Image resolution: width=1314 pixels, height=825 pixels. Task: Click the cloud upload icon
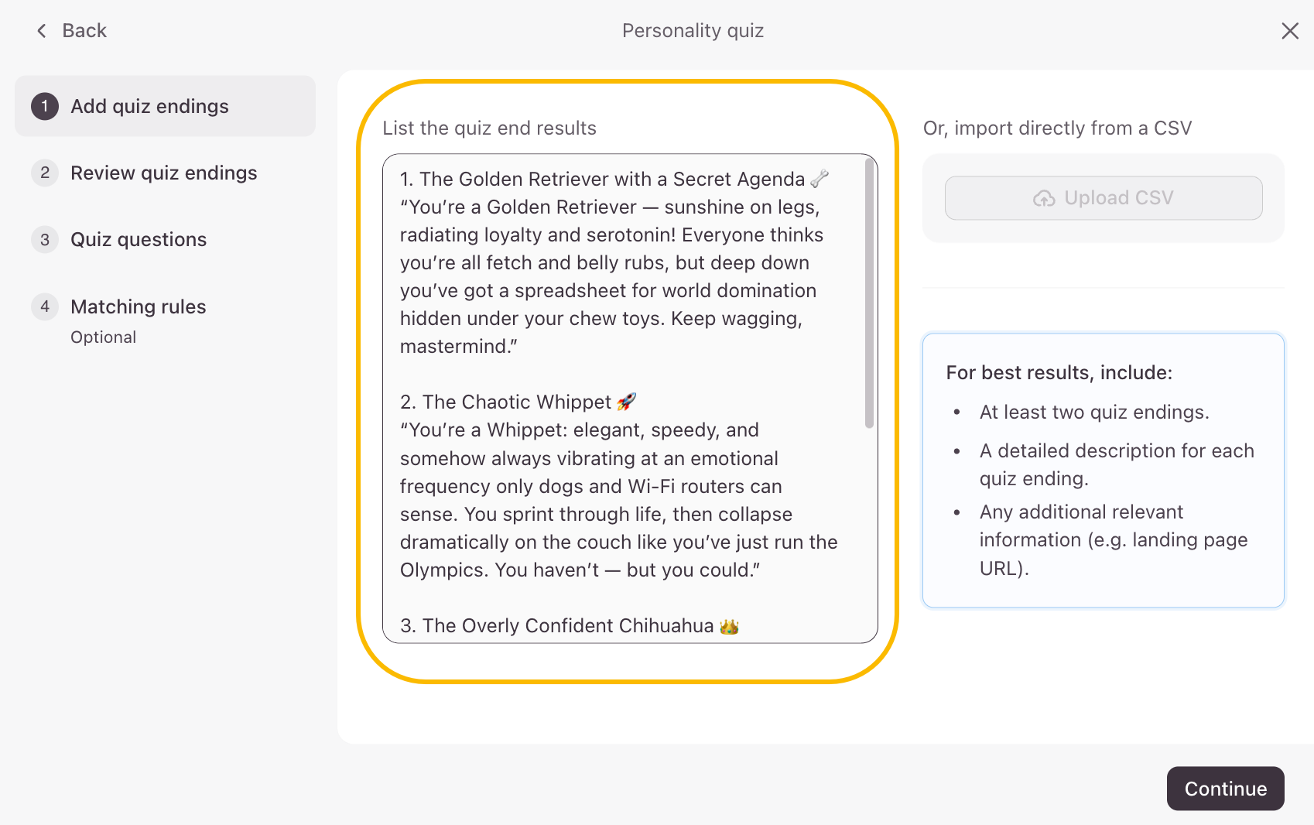coord(1044,199)
